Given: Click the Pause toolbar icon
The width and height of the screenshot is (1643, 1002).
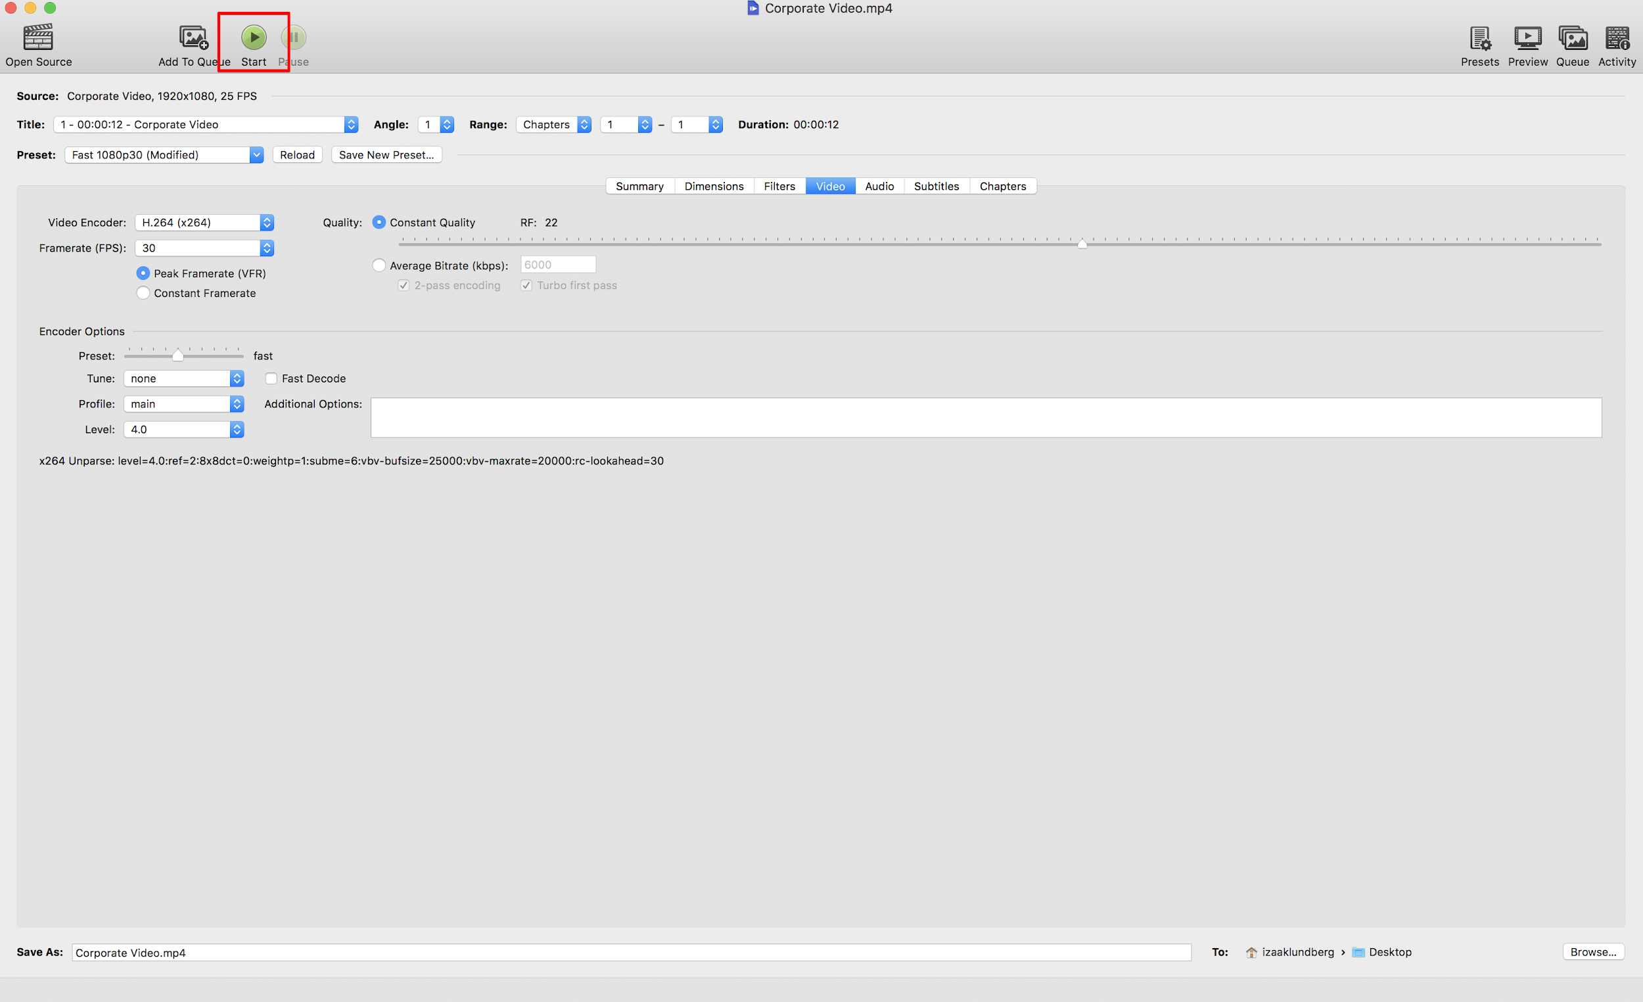Looking at the screenshot, I should pyautogui.click(x=293, y=37).
